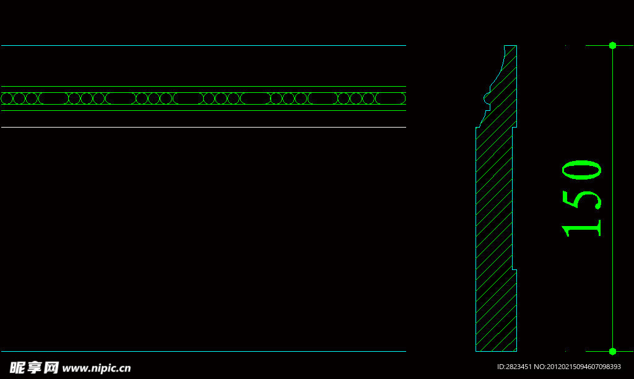
Task: Select the hatched cross-section profile
Action: click(496, 198)
